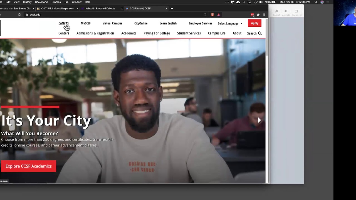Click the Wi-Fi status icon

256,2
